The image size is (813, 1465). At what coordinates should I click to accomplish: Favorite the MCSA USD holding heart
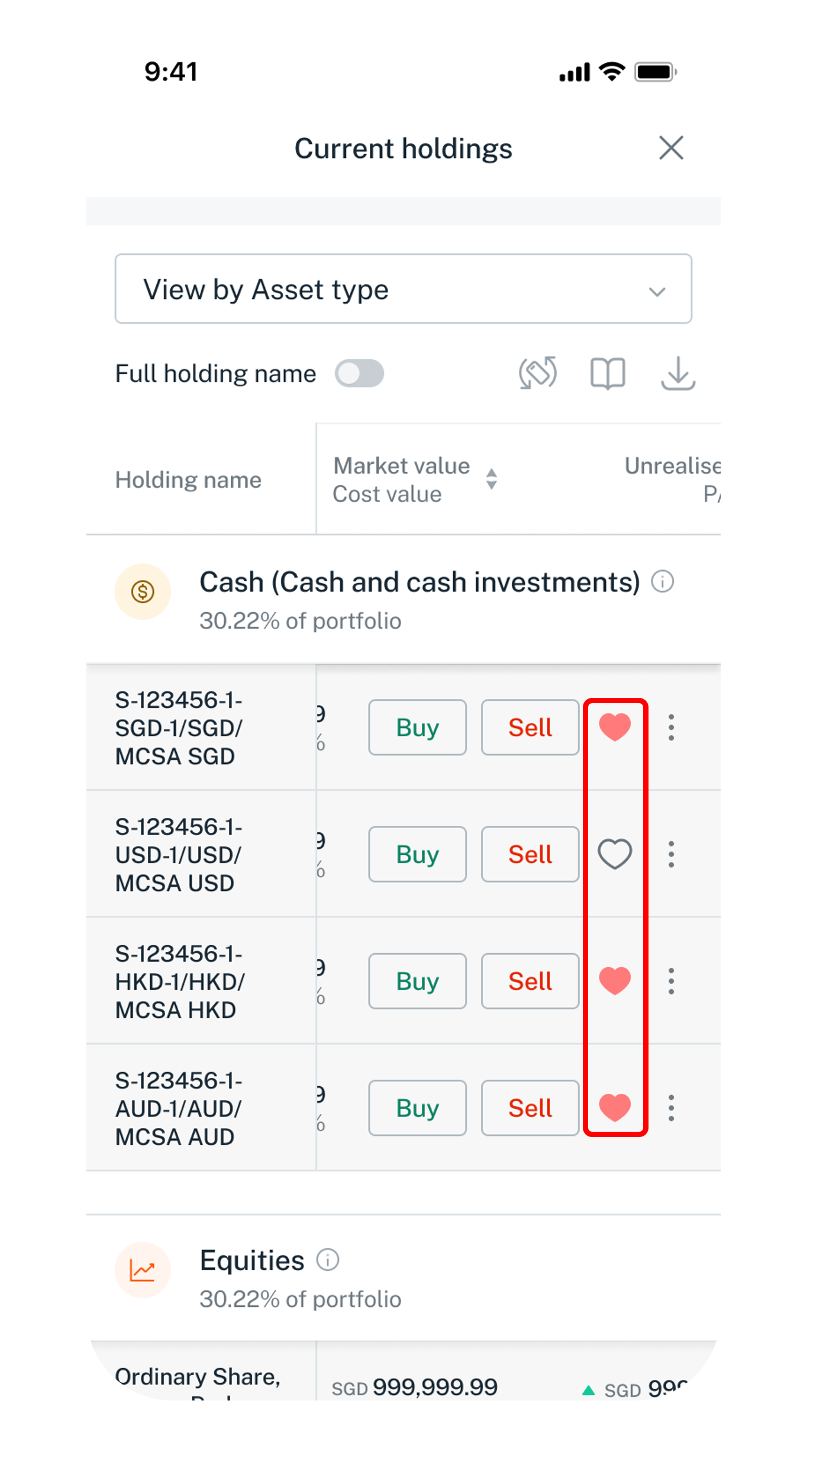615,854
